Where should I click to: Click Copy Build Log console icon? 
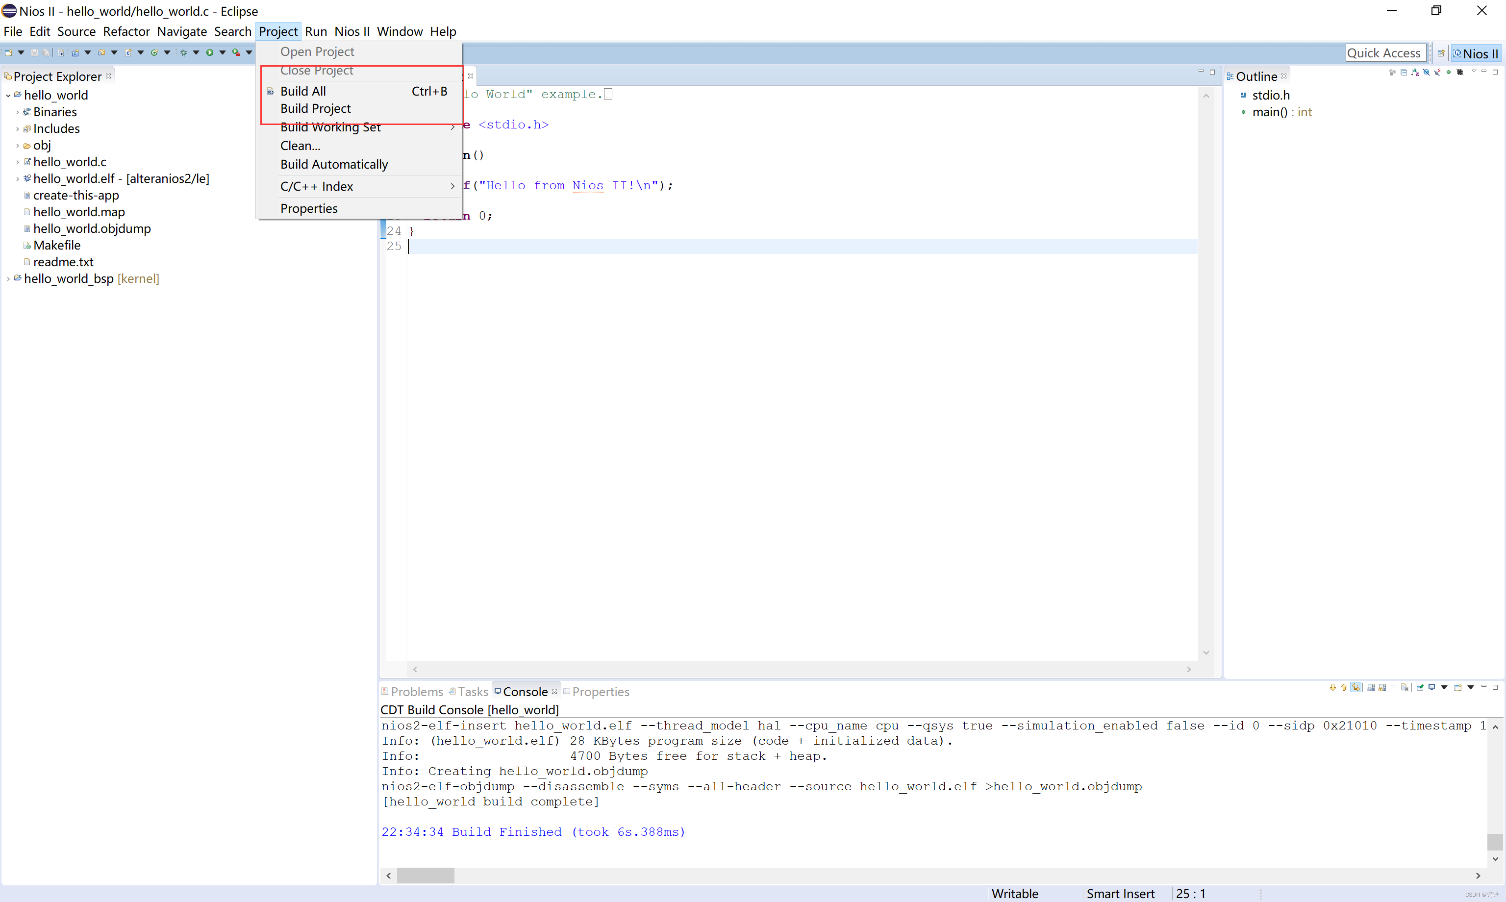click(x=1371, y=687)
